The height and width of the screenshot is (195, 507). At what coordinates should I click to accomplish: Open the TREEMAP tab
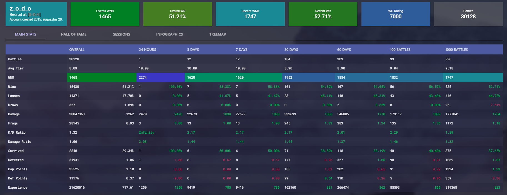[218, 34]
